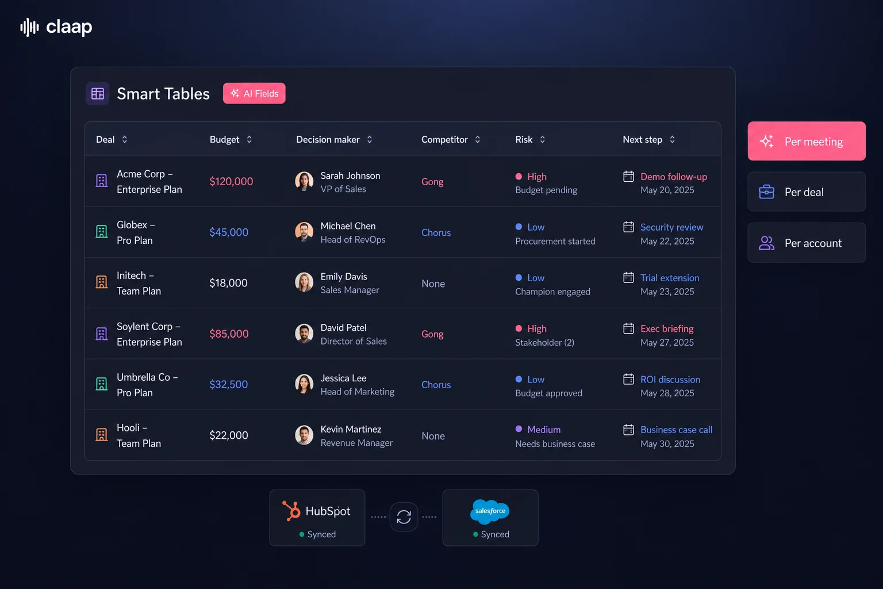The image size is (883, 589).
Task: Click the $120,000 budget value
Action: click(x=231, y=181)
